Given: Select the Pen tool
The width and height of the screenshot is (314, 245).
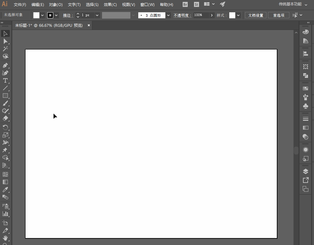Looking at the screenshot, I should tap(5, 65).
